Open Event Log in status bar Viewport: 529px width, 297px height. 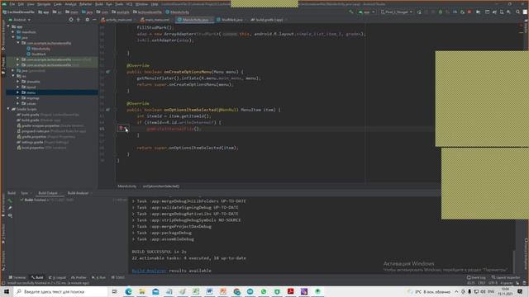(x=476, y=277)
